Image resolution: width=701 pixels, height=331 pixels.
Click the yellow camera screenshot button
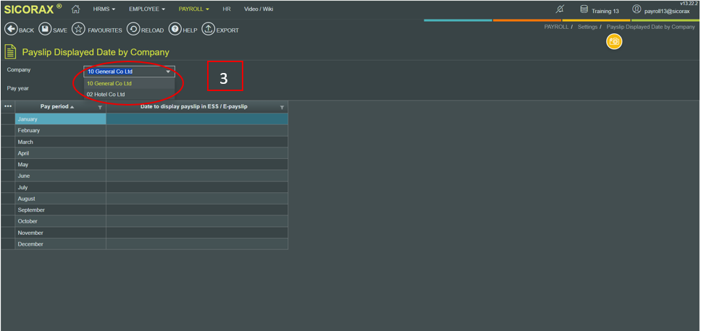[613, 42]
